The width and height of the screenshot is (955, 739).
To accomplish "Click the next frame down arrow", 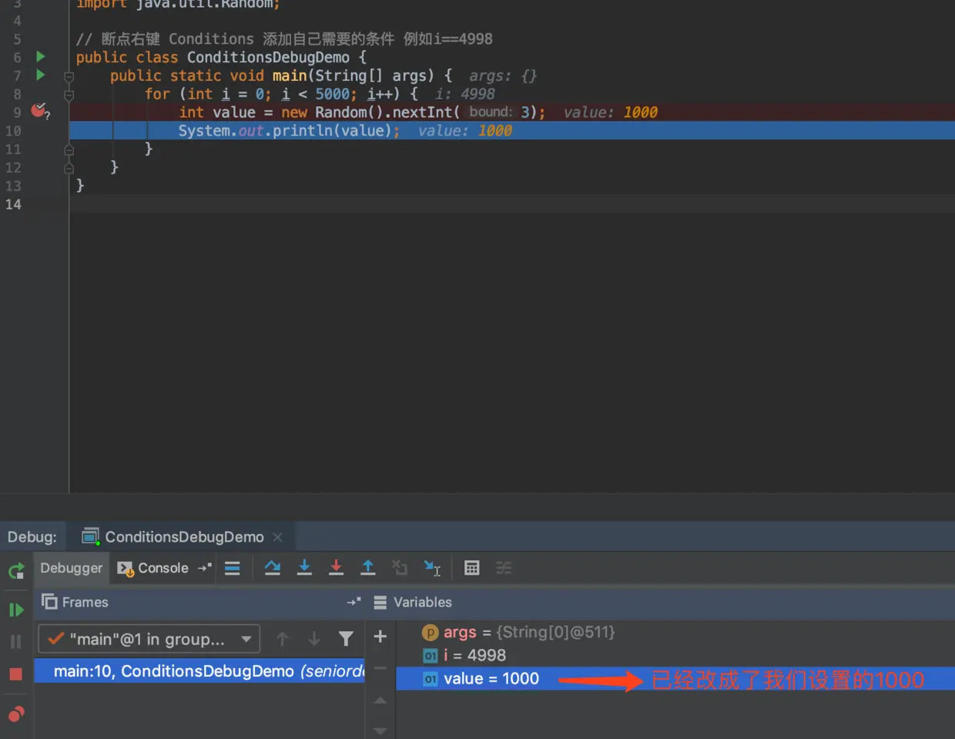I will click(x=314, y=639).
